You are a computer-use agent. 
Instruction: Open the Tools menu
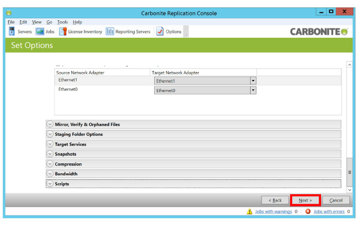tap(62, 22)
